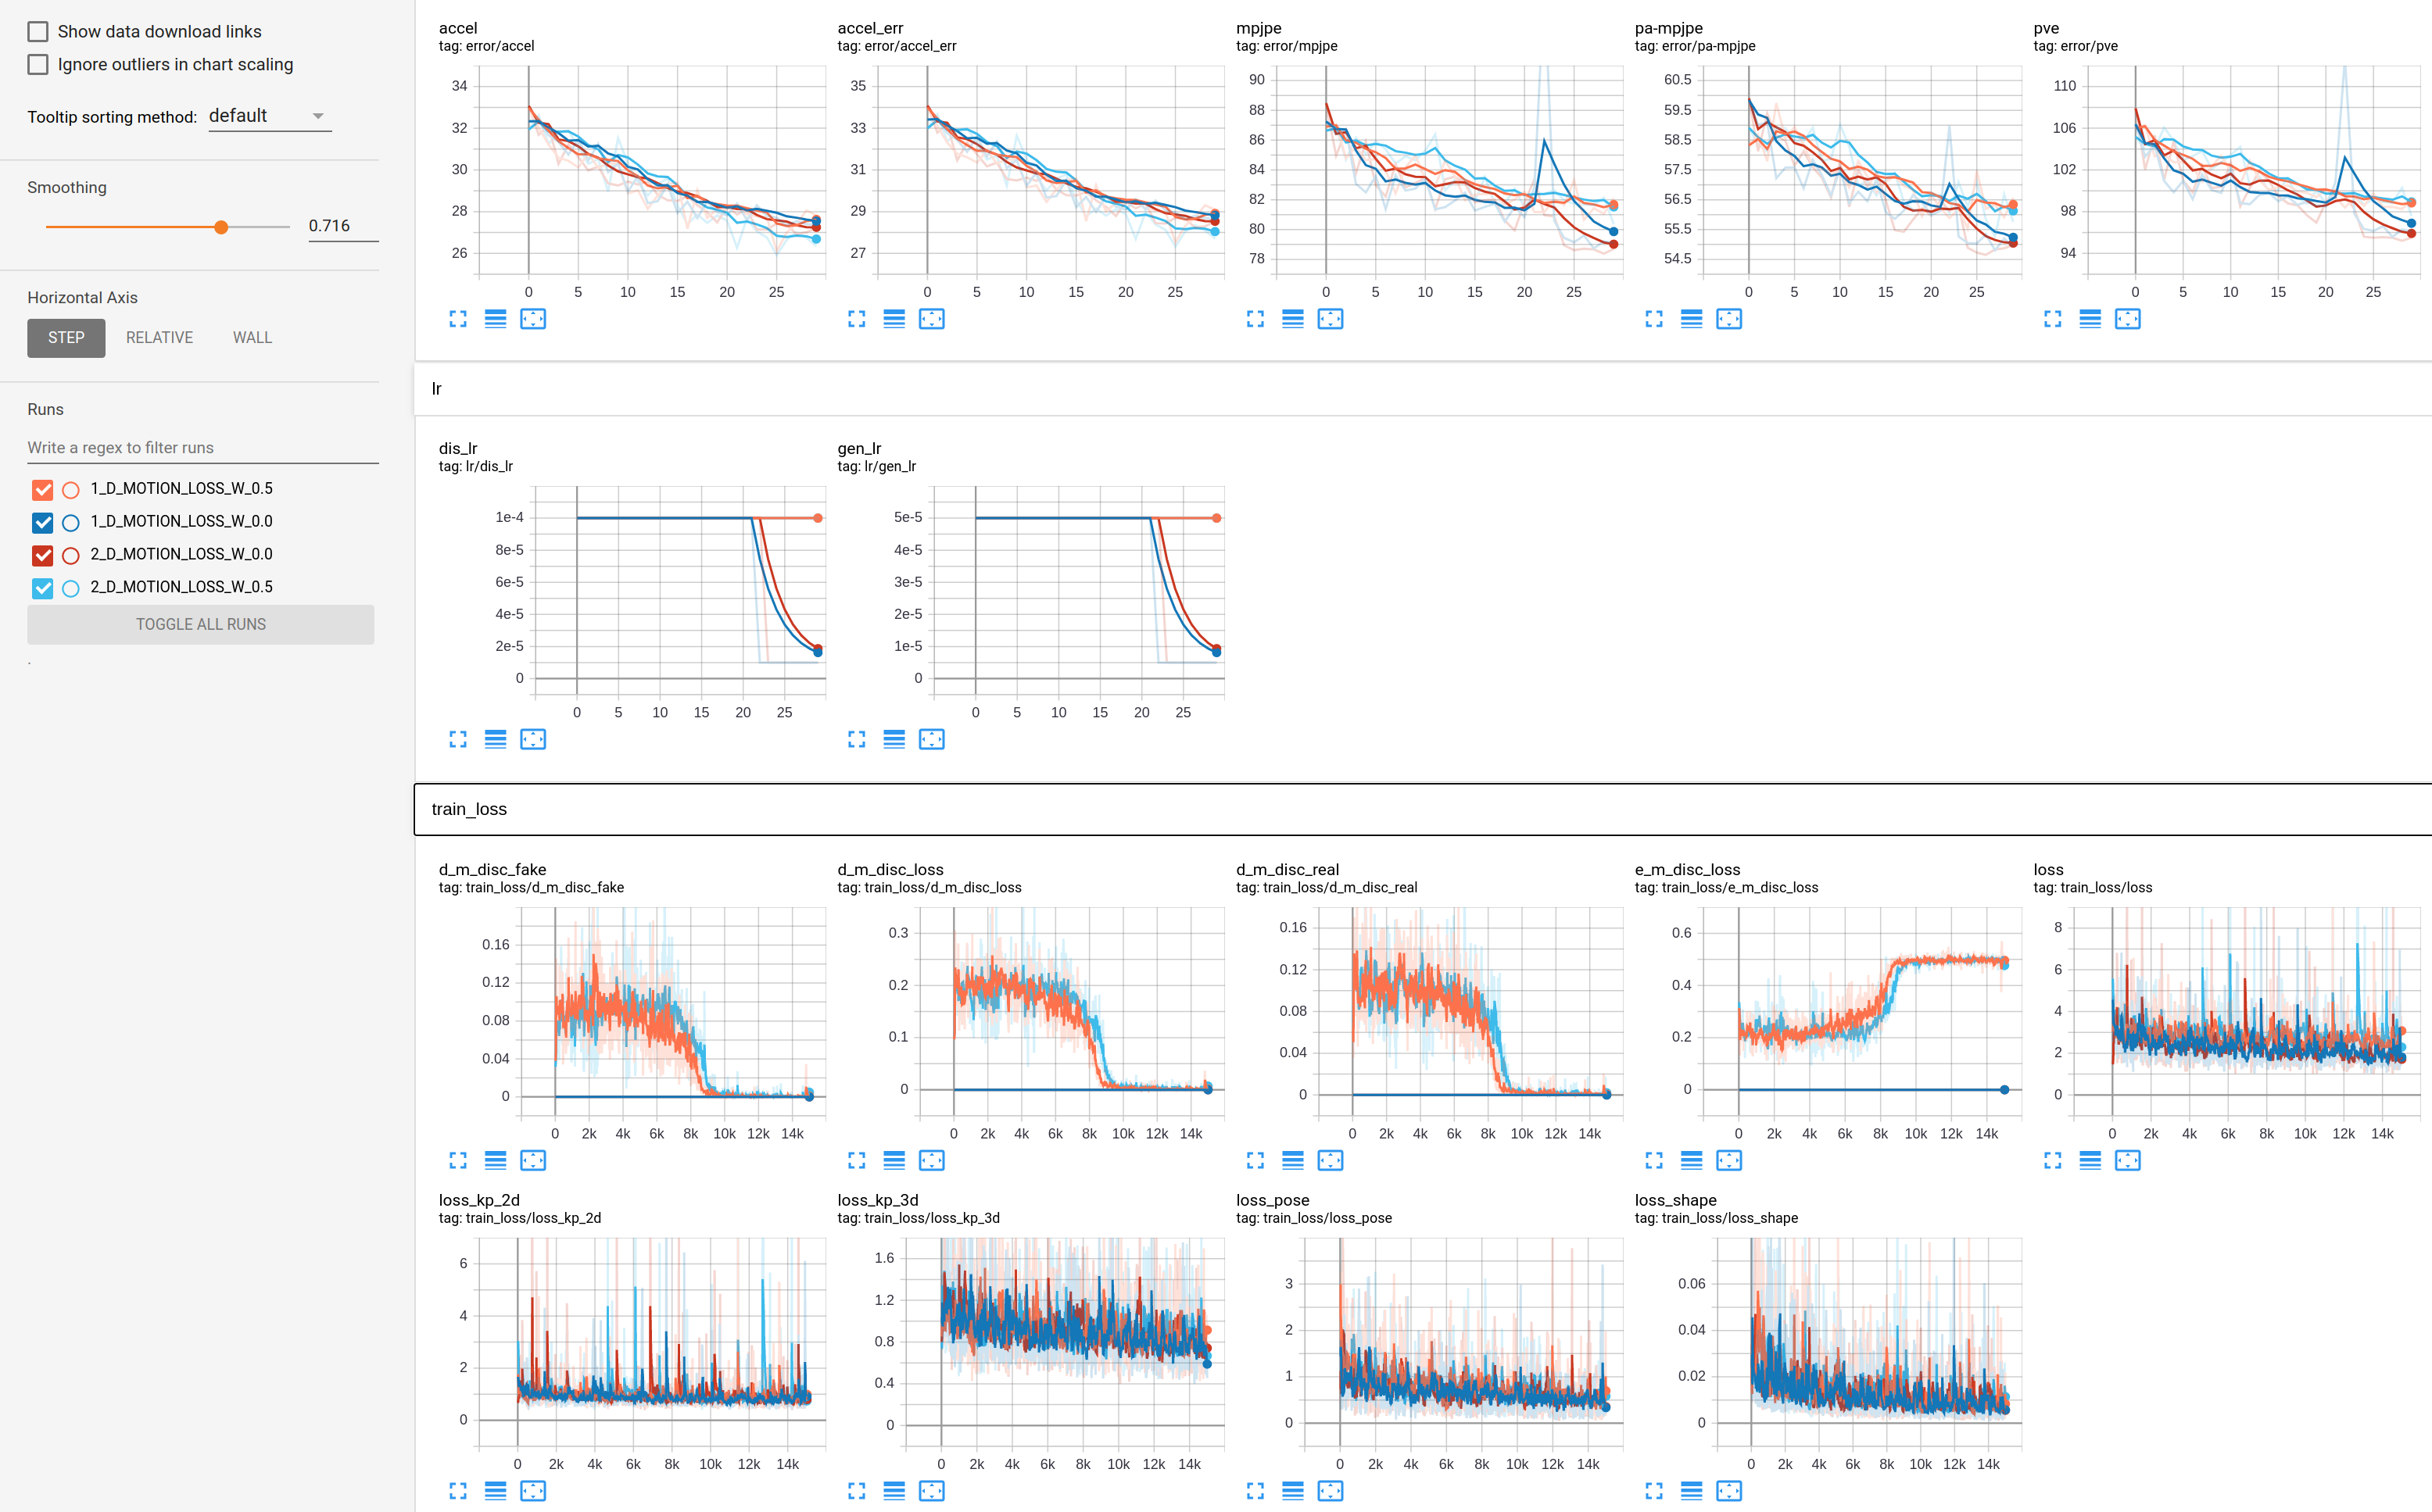Toggle log scale on dis_lr chart

click(x=495, y=739)
